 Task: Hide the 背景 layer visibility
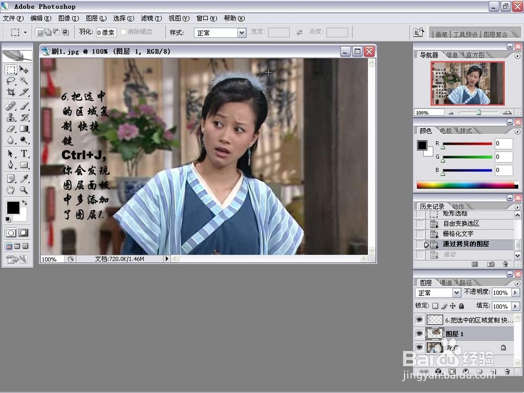click(419, 347)
